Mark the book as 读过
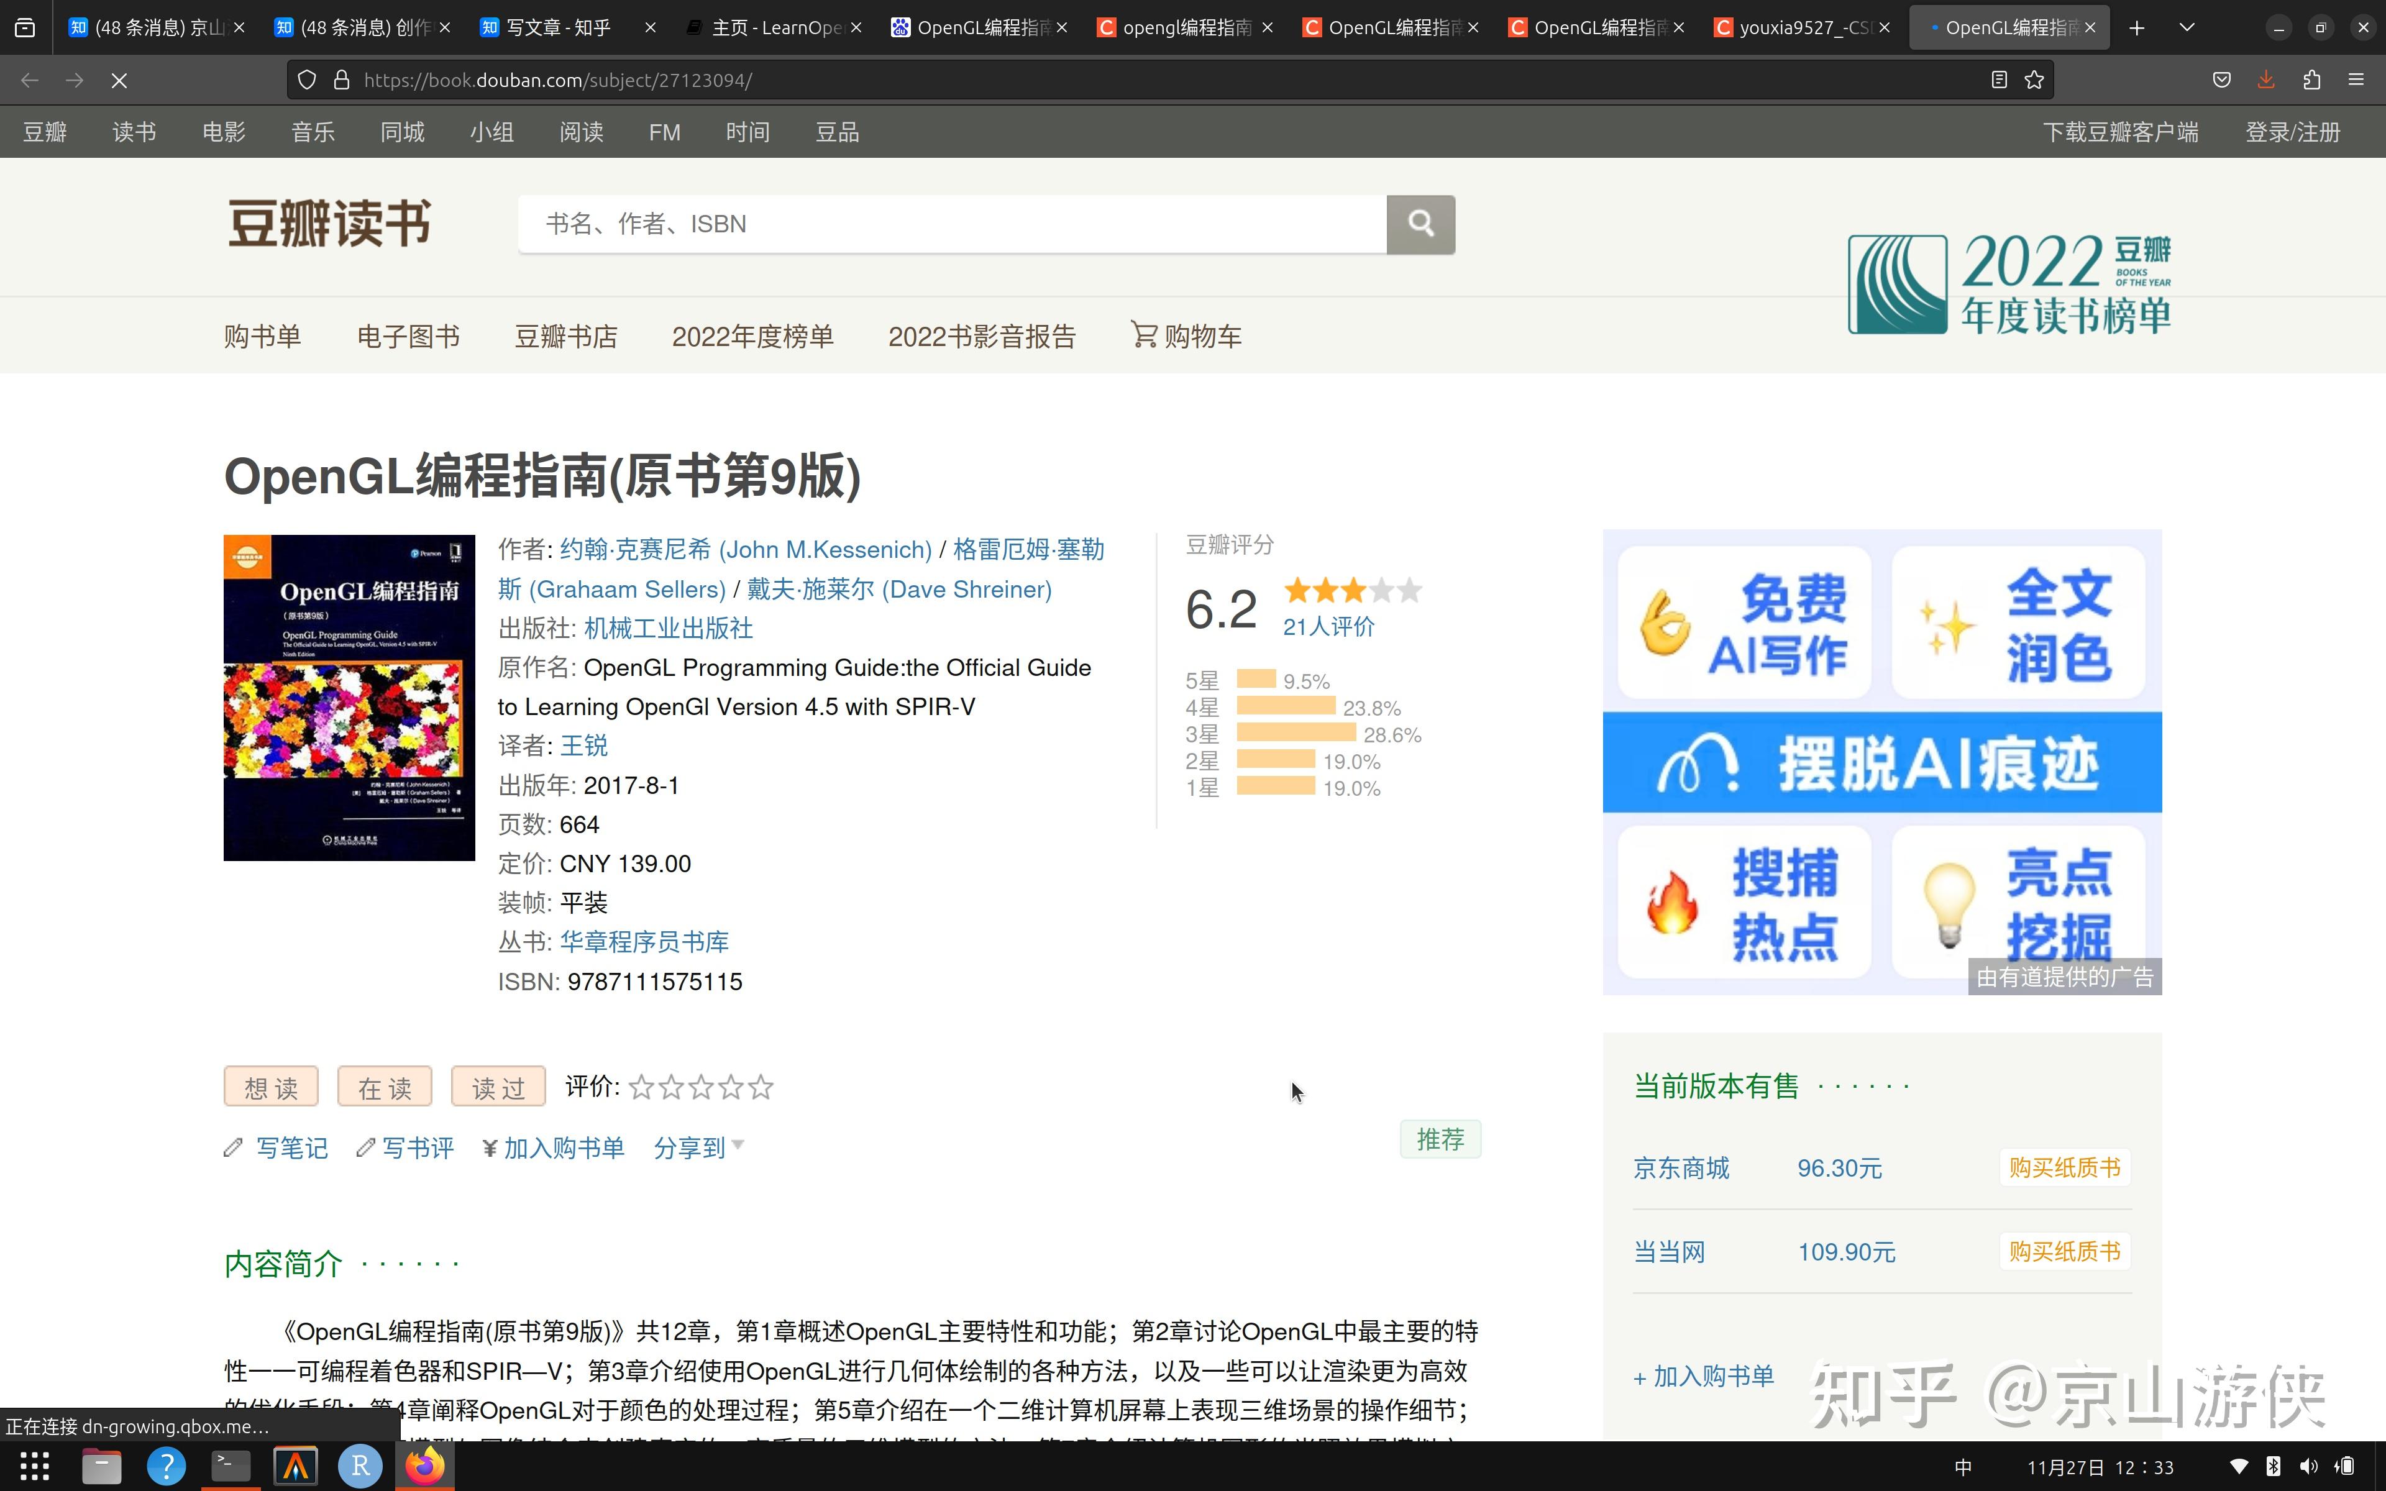The image size is (2386, 1491). tap(498, 1087)
